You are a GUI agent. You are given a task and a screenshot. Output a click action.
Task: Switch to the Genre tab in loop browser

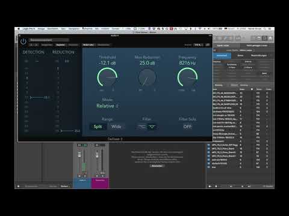(240, 55)
